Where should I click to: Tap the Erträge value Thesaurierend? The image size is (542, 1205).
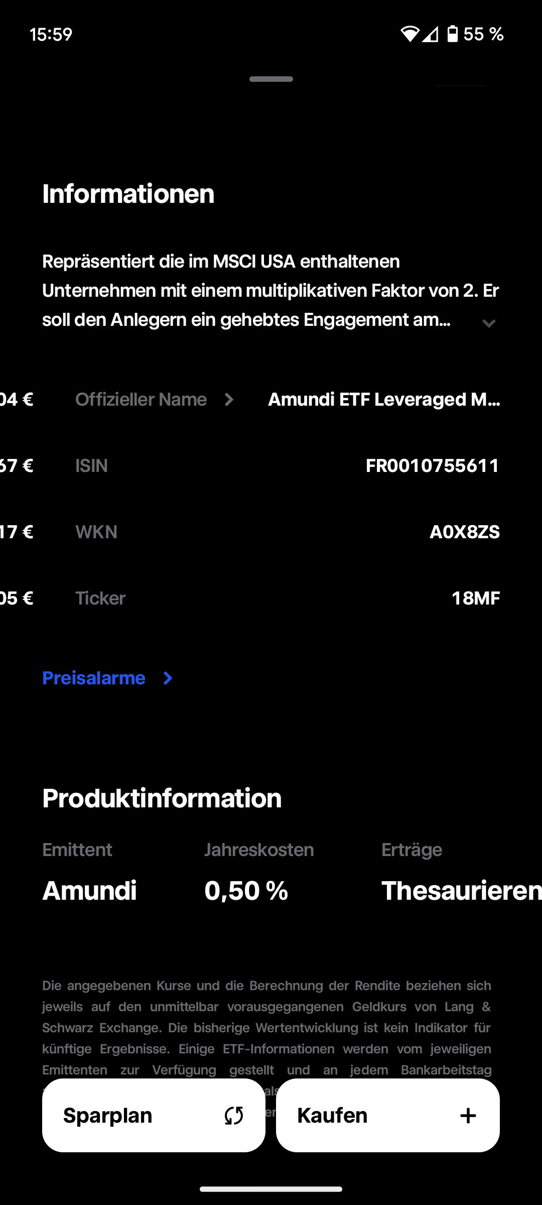[x=461, y=891]
